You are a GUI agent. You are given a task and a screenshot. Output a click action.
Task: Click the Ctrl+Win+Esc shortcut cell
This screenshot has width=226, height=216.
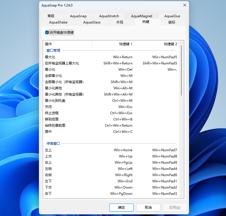[121, 113]
